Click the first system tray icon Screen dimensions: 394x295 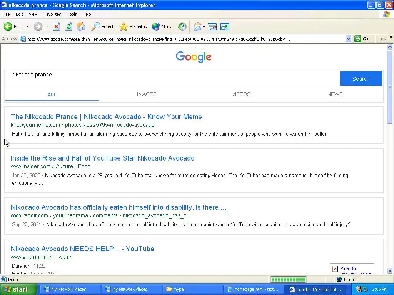coord(358,290)
